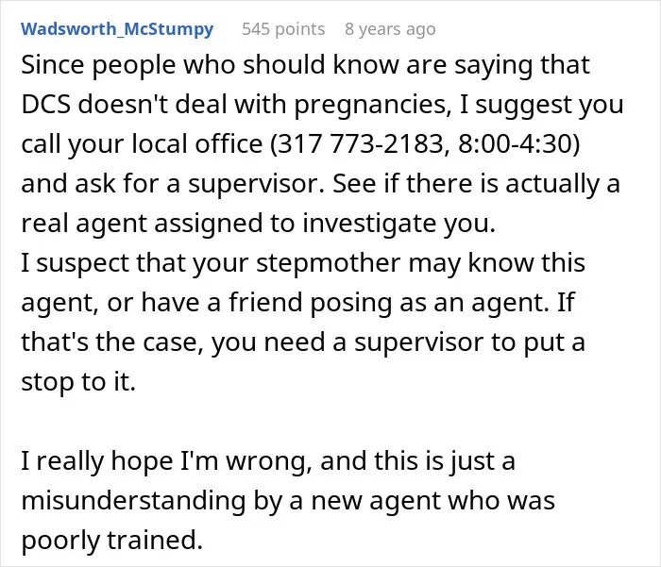Click the word DCS in the comment

(46, 104)
